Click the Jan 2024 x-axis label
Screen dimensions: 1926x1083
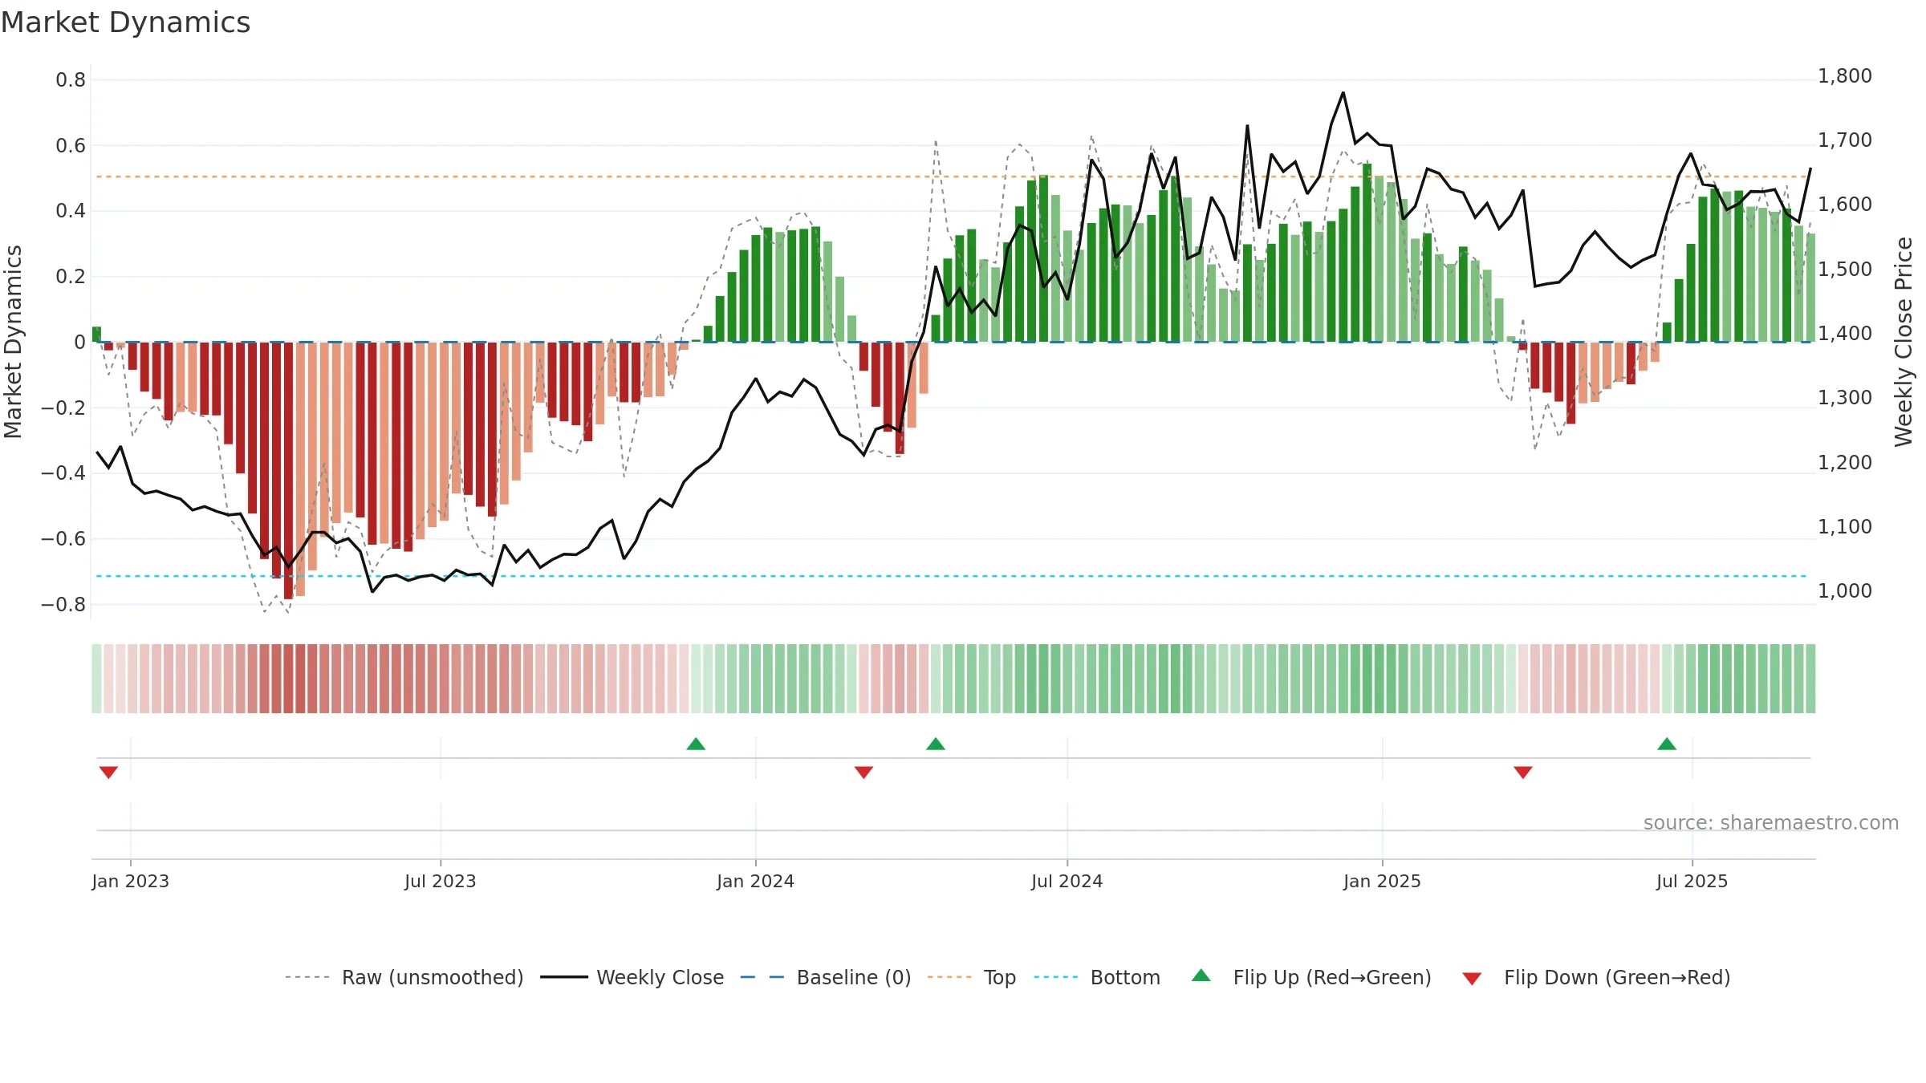tap(755, 881)
